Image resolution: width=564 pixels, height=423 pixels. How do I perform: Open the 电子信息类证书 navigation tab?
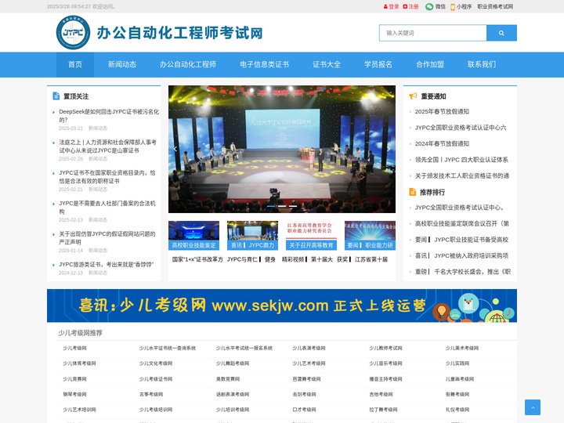[265, 65]
